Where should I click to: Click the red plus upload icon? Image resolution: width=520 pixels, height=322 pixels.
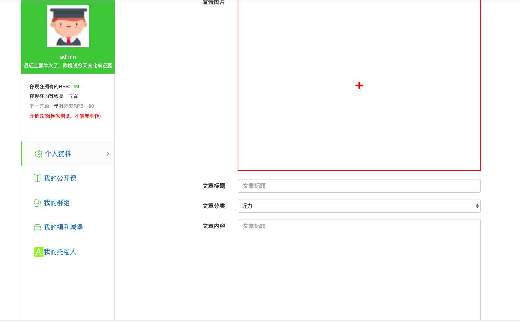359,85
